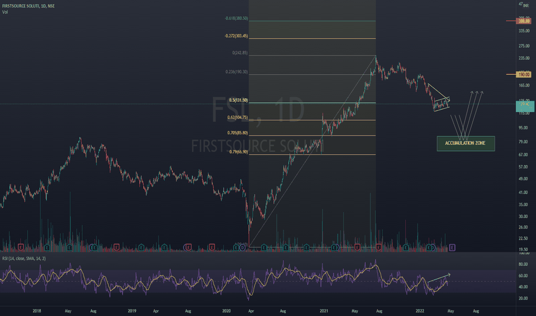
Task: Select the 0.5(131.50) Fibonacci label
Action: pyautogui.click(x=239, y=100)
